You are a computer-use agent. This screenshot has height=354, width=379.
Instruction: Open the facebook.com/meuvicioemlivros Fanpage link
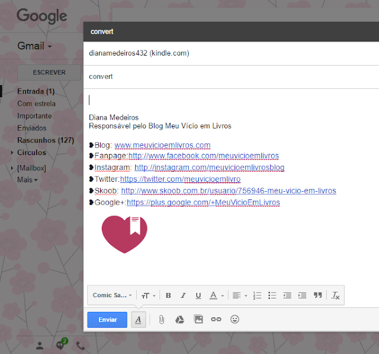point(204,156)
